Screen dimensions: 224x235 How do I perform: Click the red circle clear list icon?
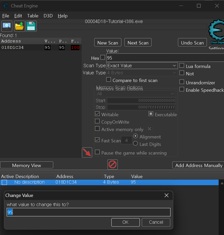(x=113, y=164)
